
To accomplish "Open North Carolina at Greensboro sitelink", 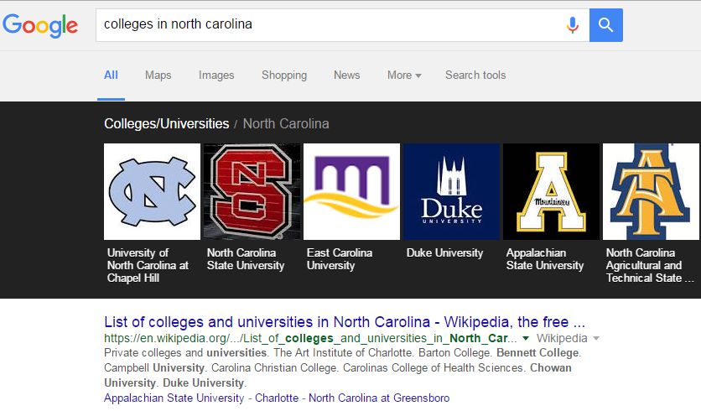I will [379, 398].
